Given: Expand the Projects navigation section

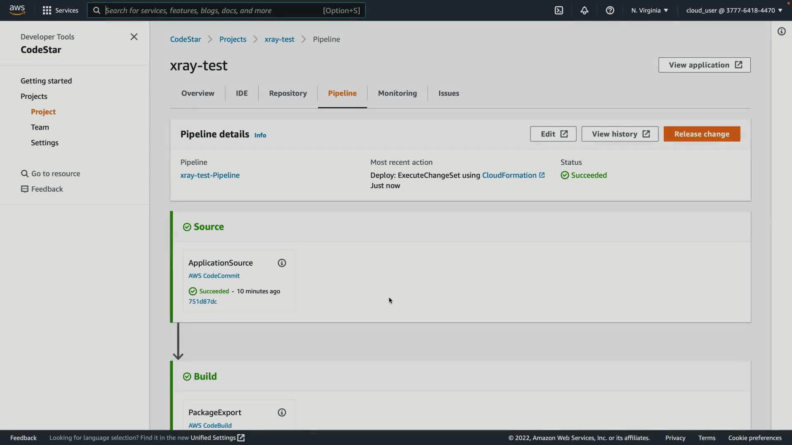Looking at the screenshot, I should click(34, 96).
